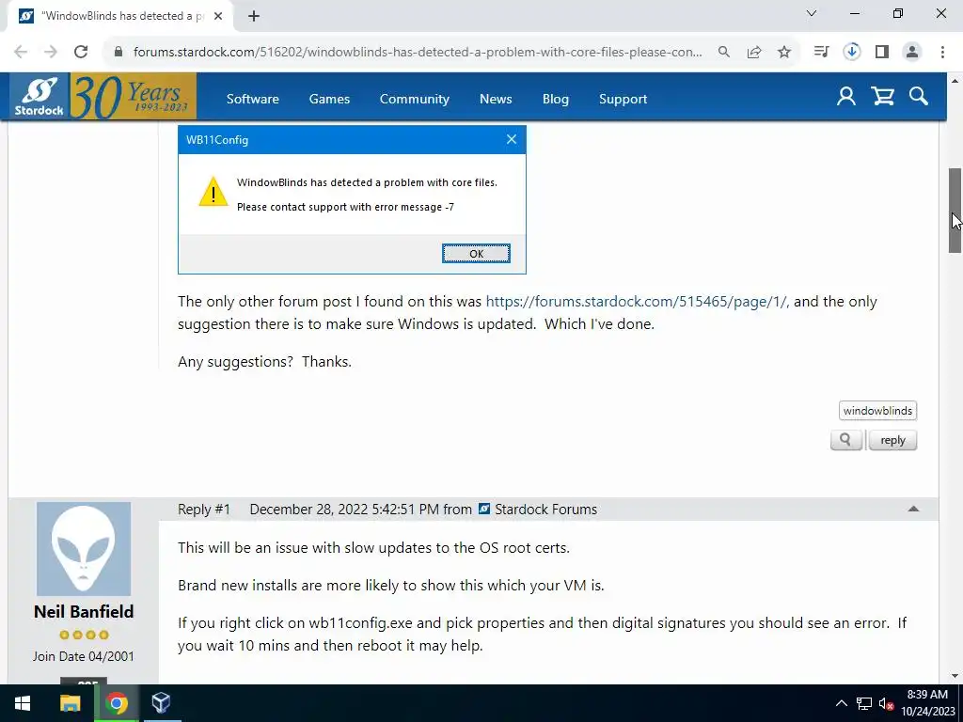Click Neil Banfield's alien avatar
Image resolution: width=963 pixels, height=722 pixels.
pos(84,549)
